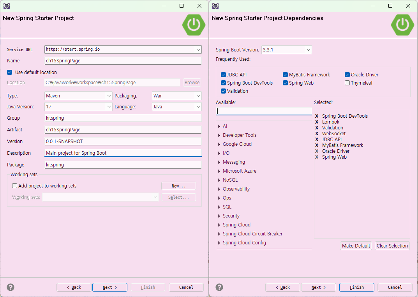Expand the Spring Cloud category
This screenshot has height=297, width=418.
click(x=219, y=225)
